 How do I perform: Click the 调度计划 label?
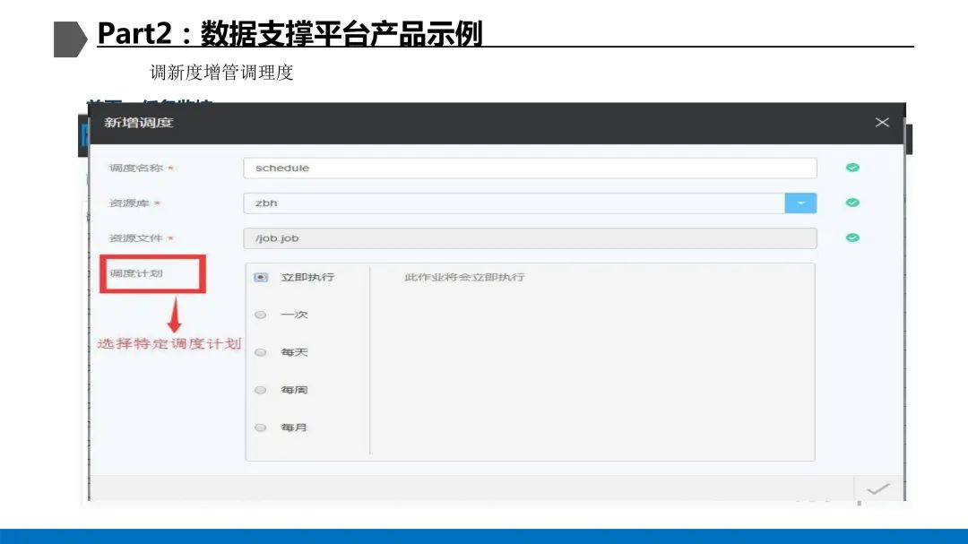(x=136, y=273)
